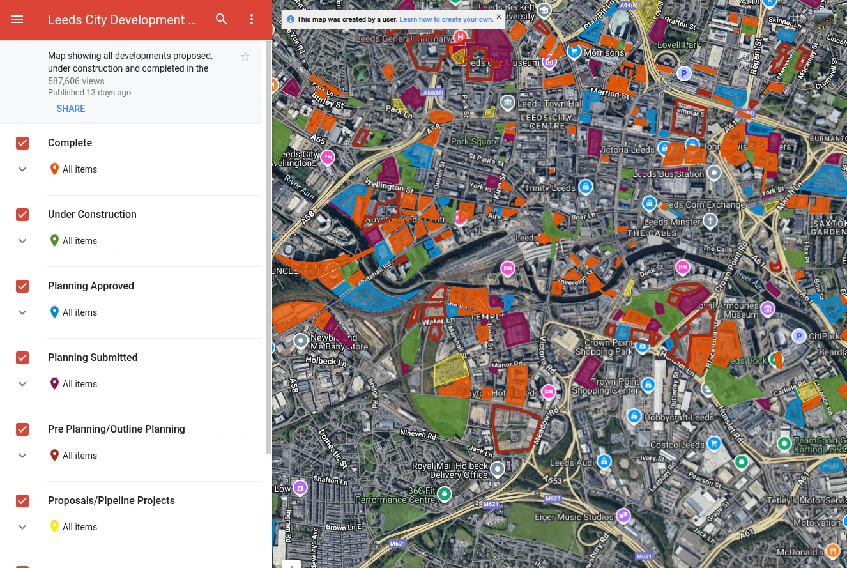Click the Crown Point Shopping Center marker
Viewport: 847px width, 568px height.
pos(648,385)
